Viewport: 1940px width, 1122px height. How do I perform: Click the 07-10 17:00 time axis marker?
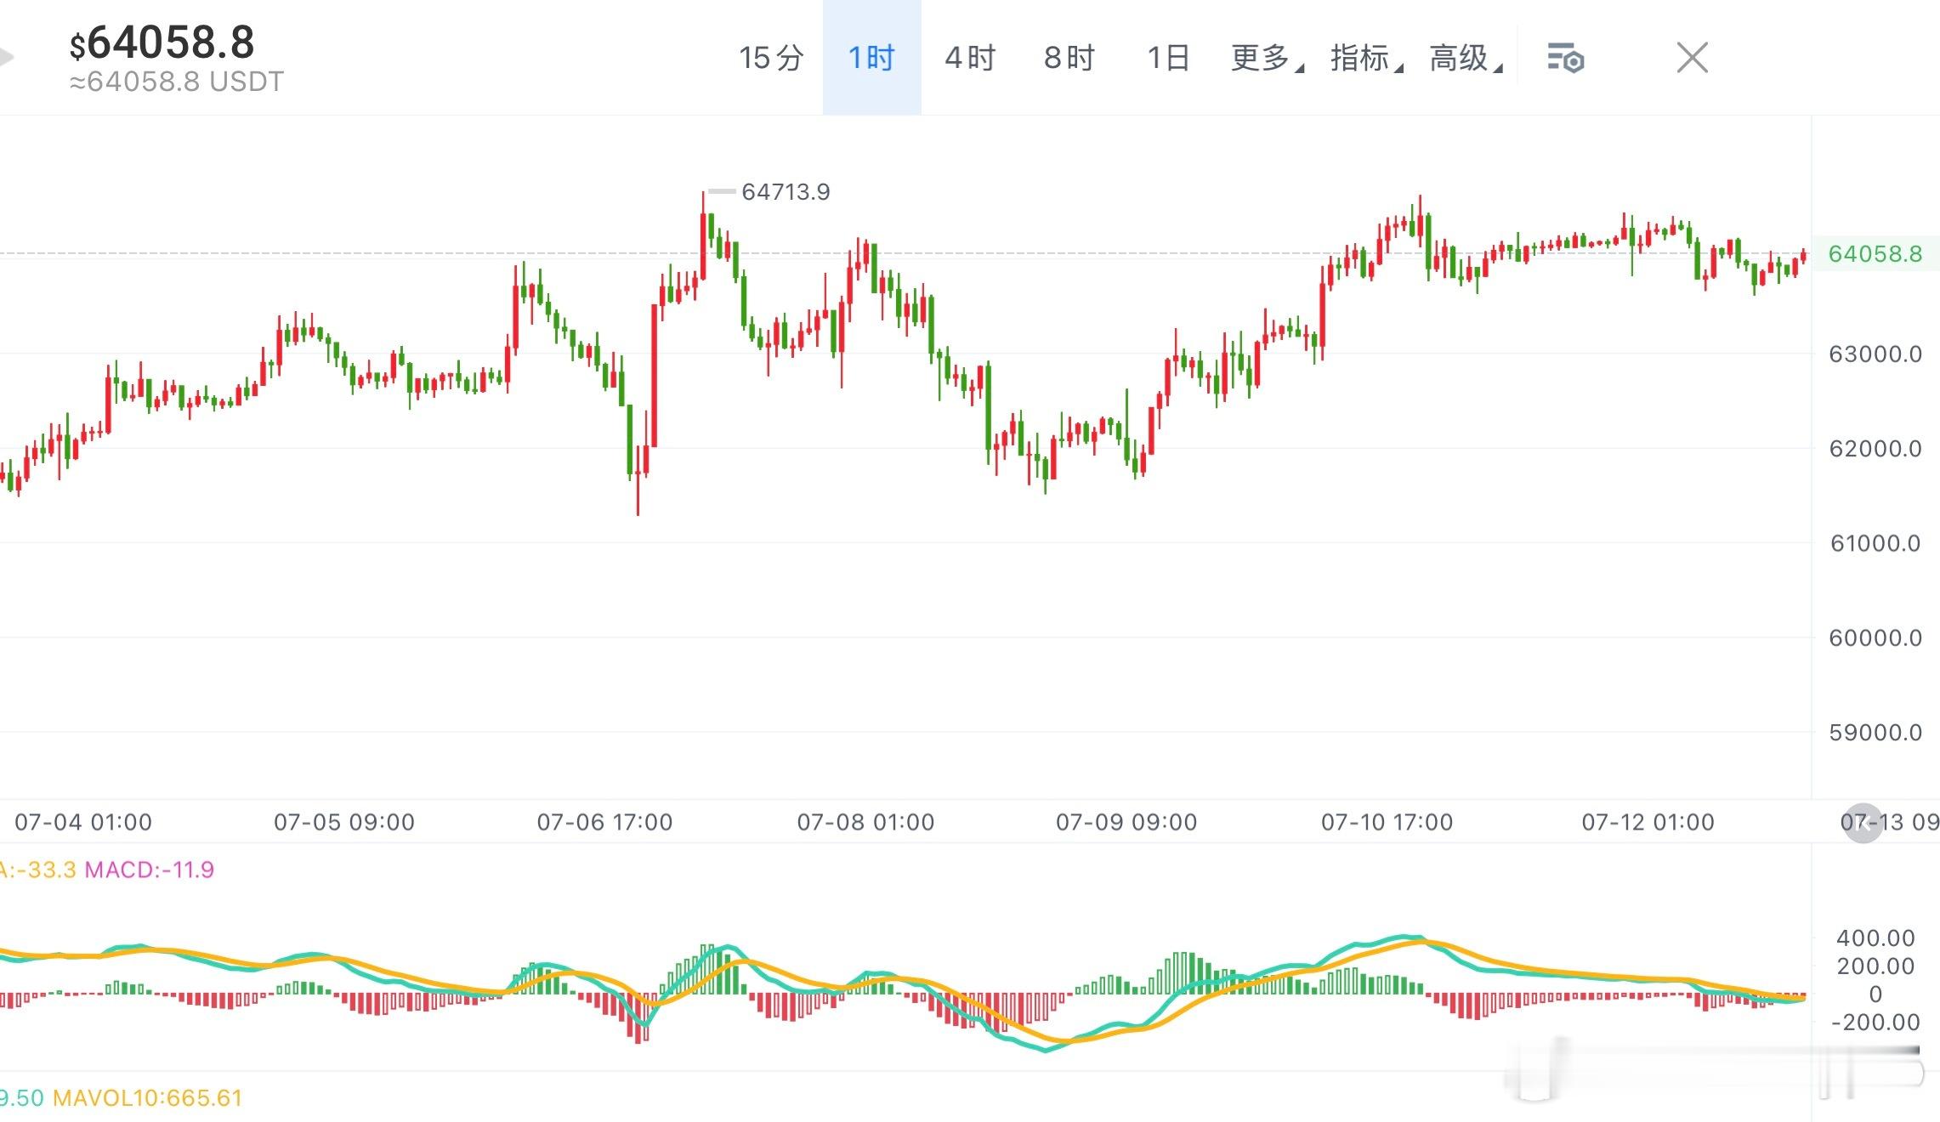[1387, 822]
